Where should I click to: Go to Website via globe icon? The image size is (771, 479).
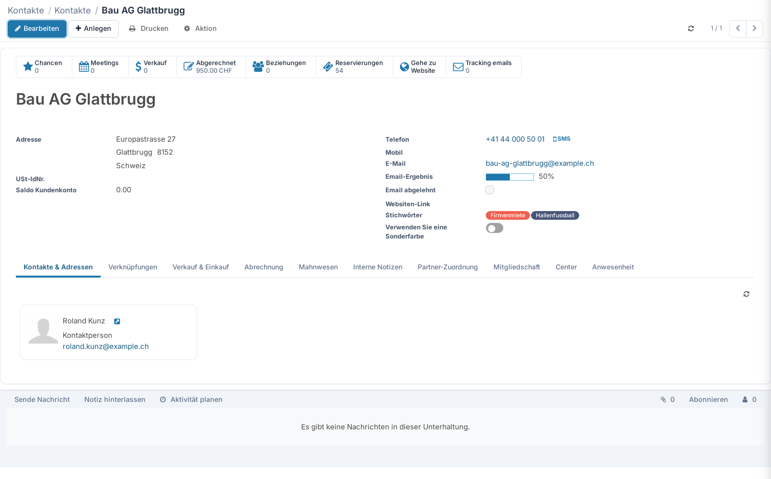[419, 67]
